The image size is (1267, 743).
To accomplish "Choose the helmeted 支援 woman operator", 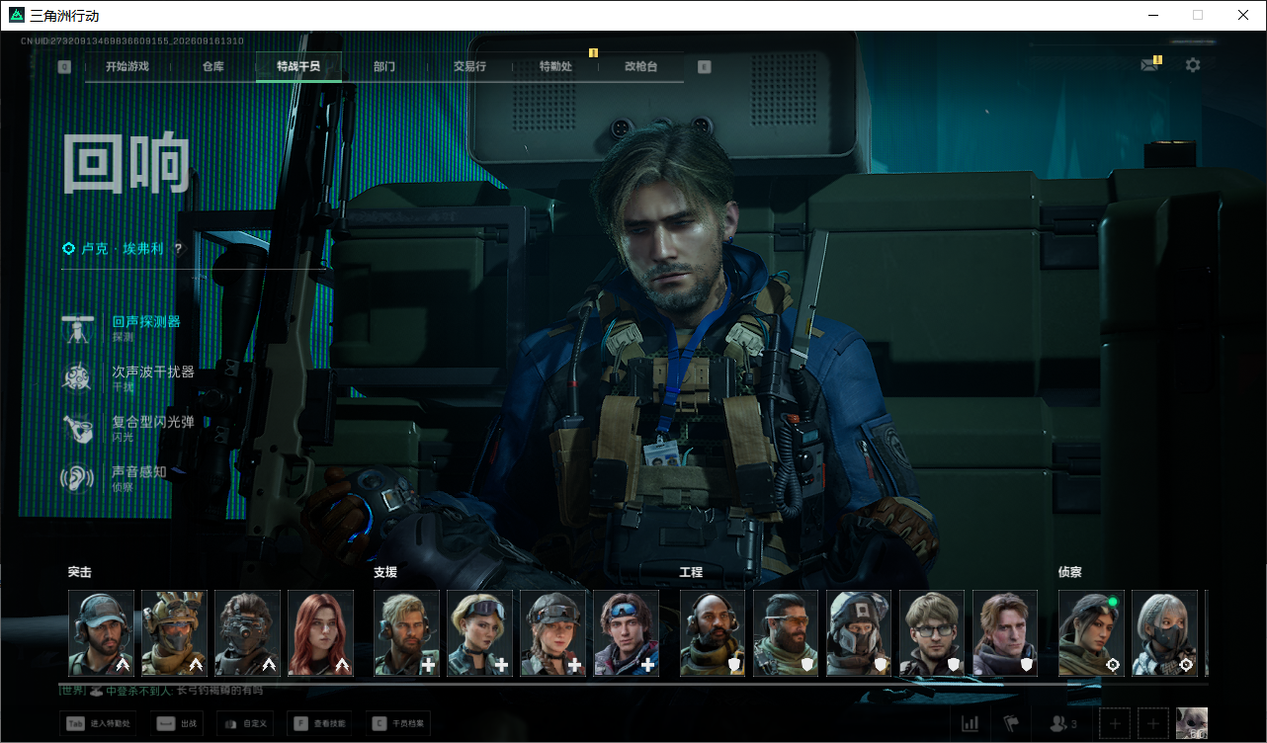I will (552, 633).
